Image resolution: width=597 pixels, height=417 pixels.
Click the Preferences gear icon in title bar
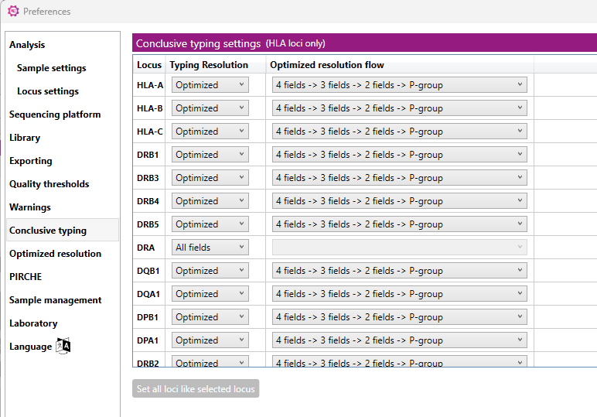point(13,12)
